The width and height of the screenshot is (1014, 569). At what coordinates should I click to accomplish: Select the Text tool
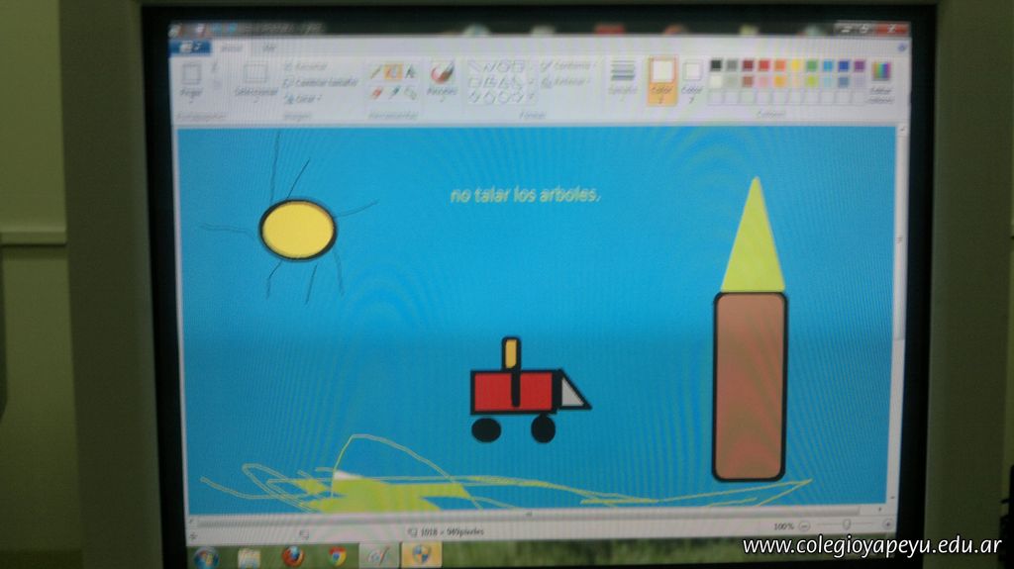410,72
